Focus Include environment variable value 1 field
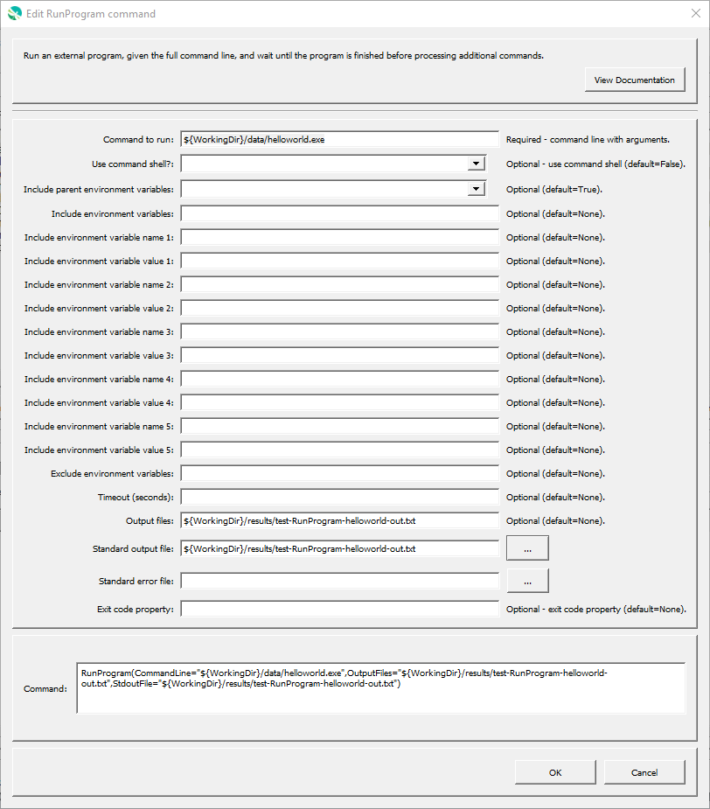This screenshot has height=809, width=710. click(x=339, y=262)
